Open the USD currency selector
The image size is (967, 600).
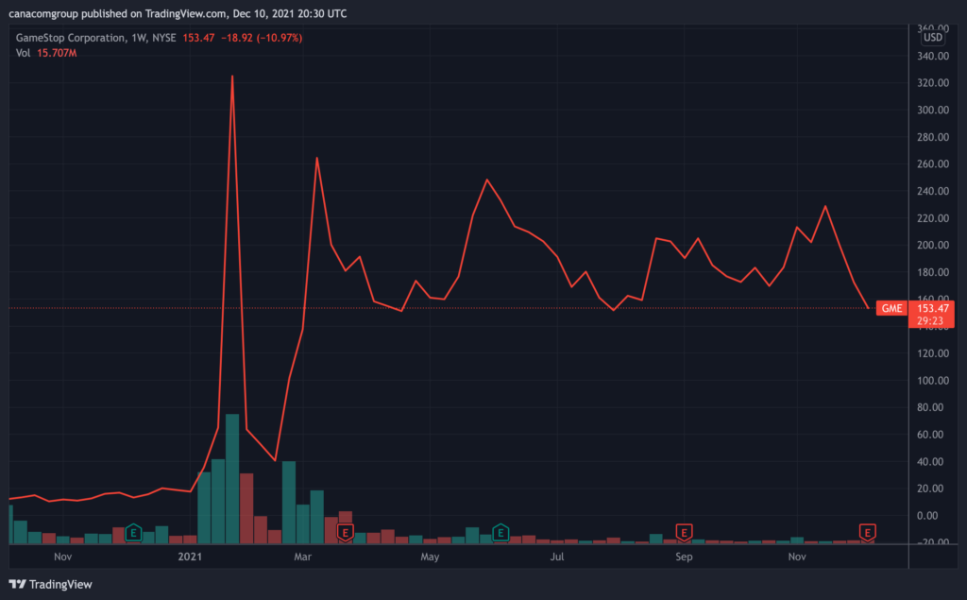coord(932,38)
